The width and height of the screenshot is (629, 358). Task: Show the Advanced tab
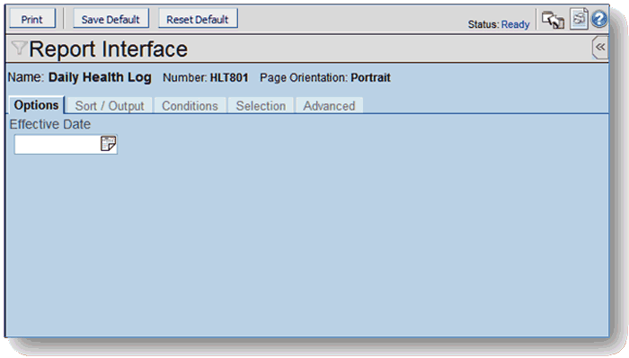coord(330,105)
